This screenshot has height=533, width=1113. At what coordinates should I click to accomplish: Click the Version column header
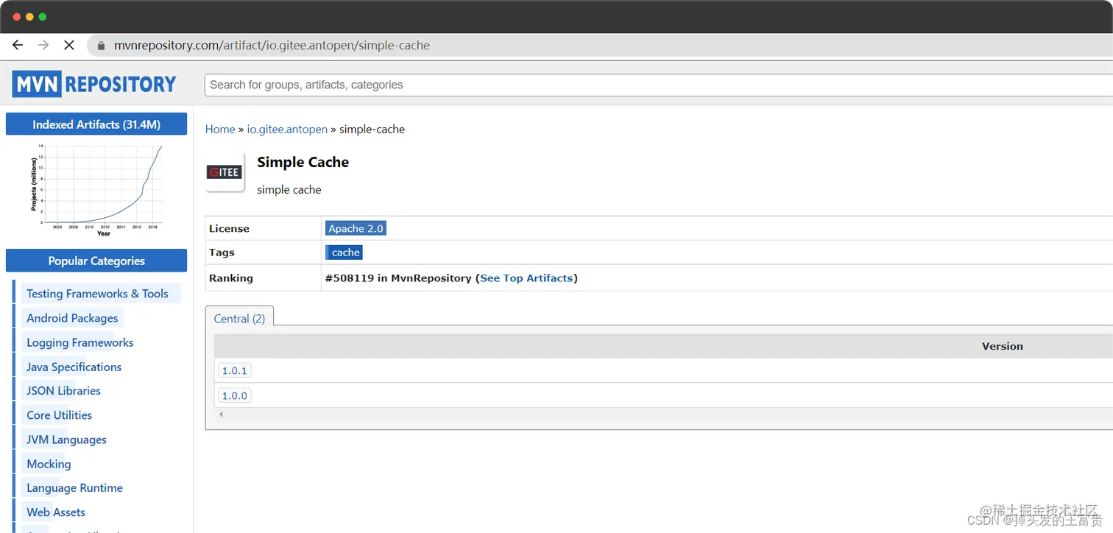1002,346
